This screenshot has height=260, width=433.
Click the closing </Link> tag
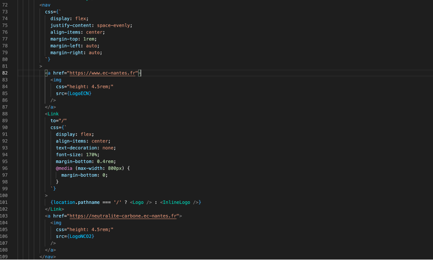[54, 209]
